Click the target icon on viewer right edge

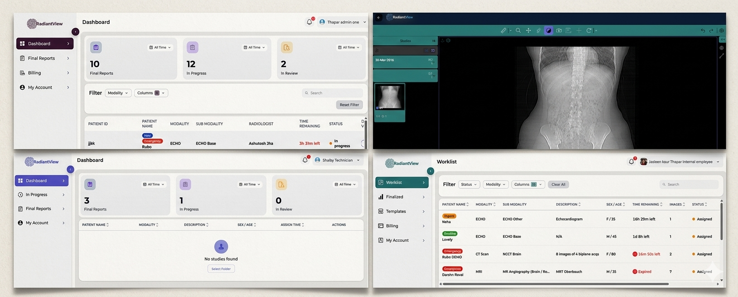click(722, 48)
